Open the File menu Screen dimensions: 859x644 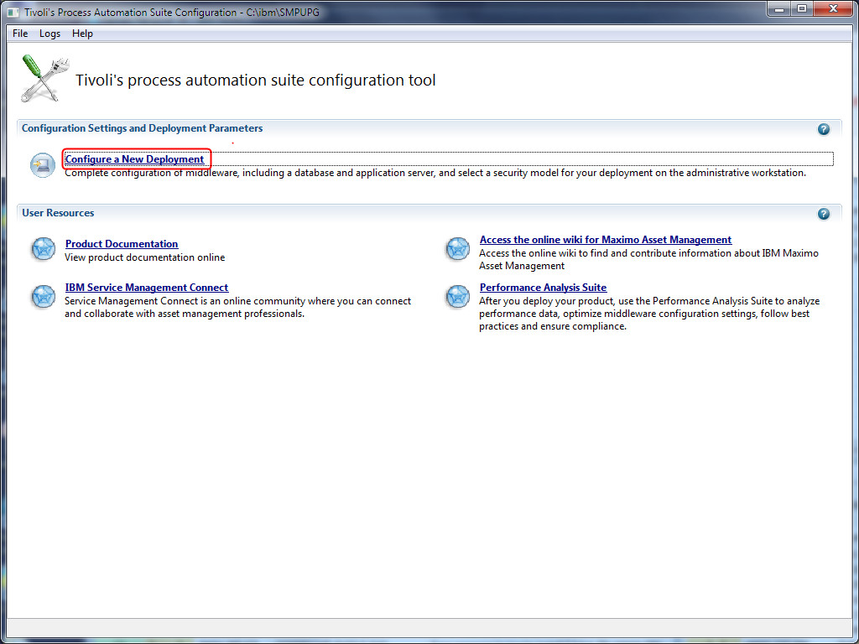pyautogui.click(x=20, y=34)
